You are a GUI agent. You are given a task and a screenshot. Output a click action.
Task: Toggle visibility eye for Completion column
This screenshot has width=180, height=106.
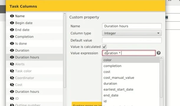pyautogui.click(x=12, y=37)
